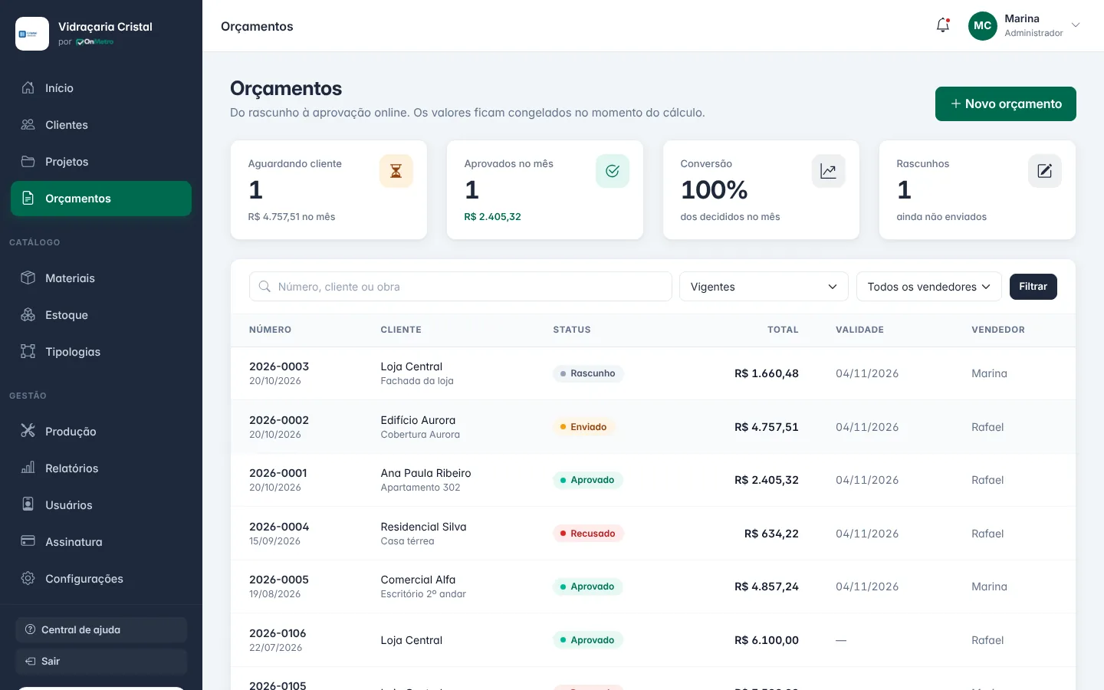
Task: Click the Início home icon
Action: click(28, 88)
